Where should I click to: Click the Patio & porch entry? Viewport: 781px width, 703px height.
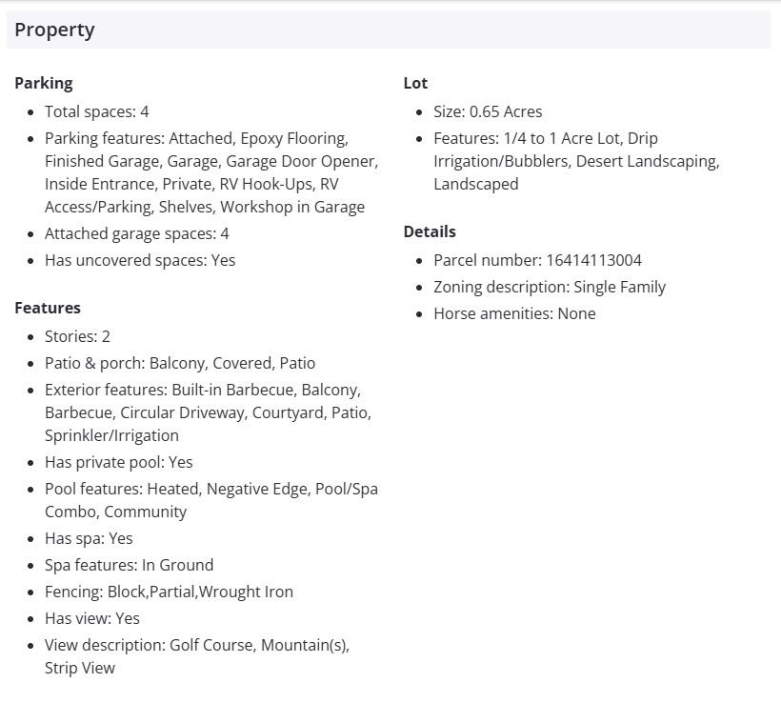pyautogui.click(x=180, y=363)
